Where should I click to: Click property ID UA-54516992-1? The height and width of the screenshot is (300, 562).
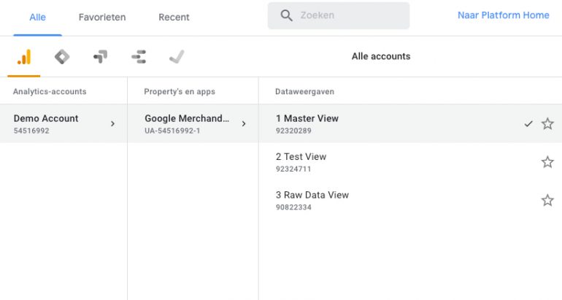tap(172, 131)
